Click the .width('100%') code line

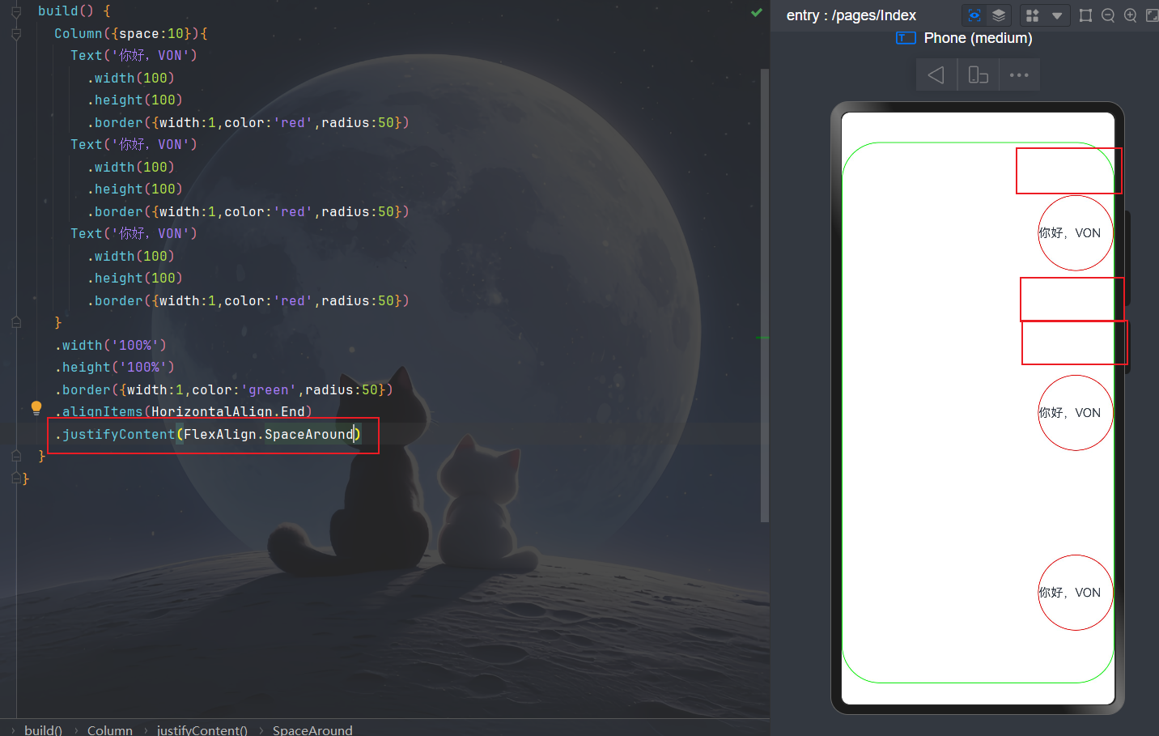click(x=111, y=345)
